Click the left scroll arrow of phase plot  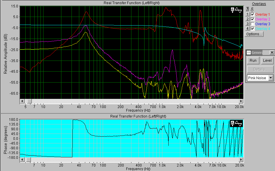point(22,160)
